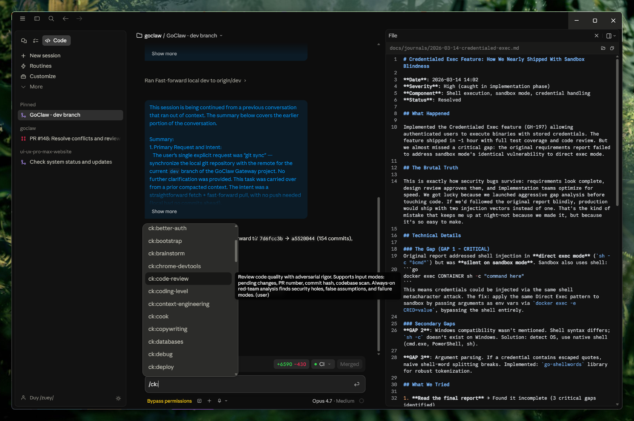634x421 pixels.
Task: Open the microphone options chevron
Action: (x=226, y=401)
